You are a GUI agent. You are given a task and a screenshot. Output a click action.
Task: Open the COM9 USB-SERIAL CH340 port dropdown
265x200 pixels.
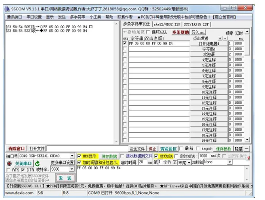tap(72, 156)
